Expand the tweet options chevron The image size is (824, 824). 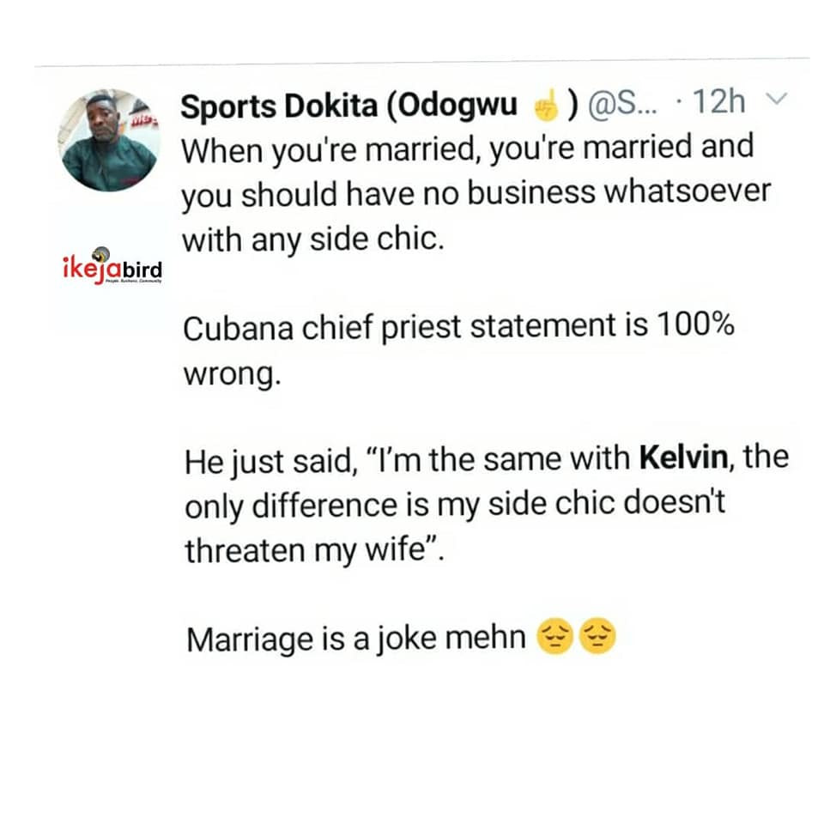774,103
